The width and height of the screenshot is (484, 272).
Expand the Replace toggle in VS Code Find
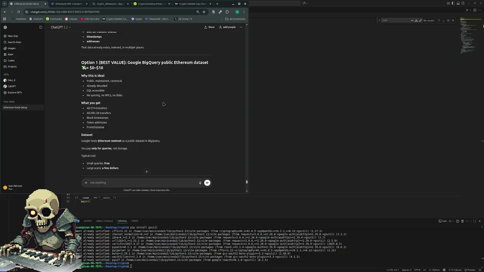point(379,20)
